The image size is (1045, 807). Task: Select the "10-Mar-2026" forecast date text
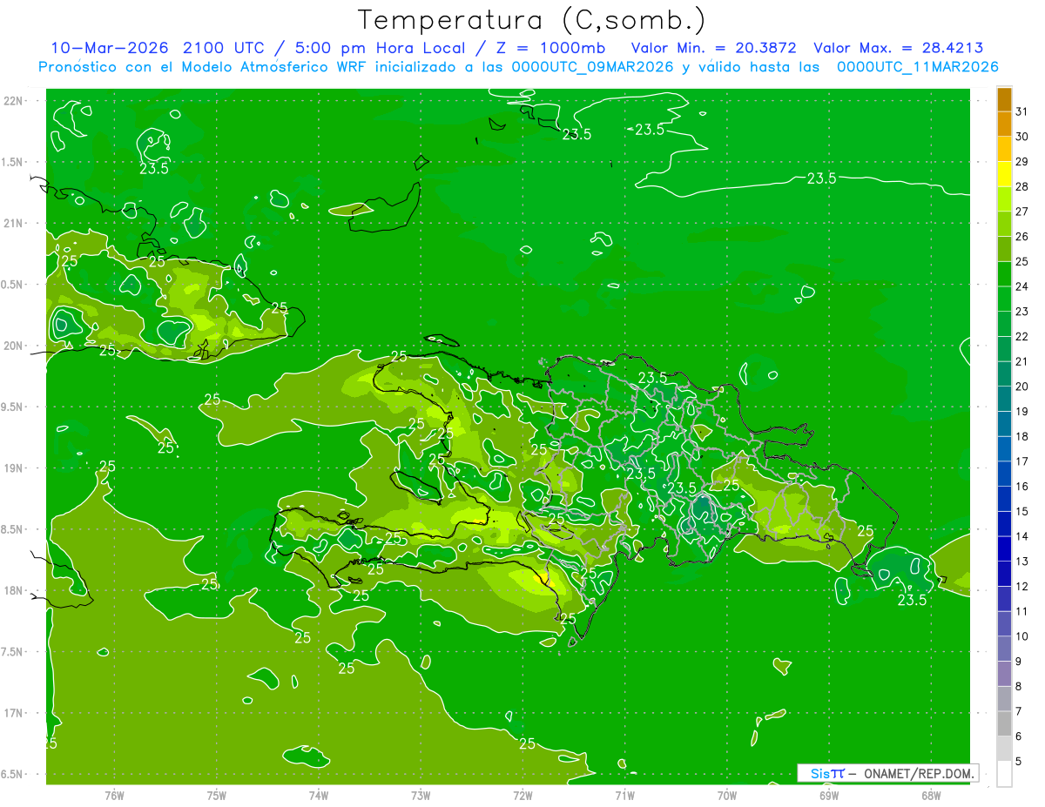click(x=109, y=48)
